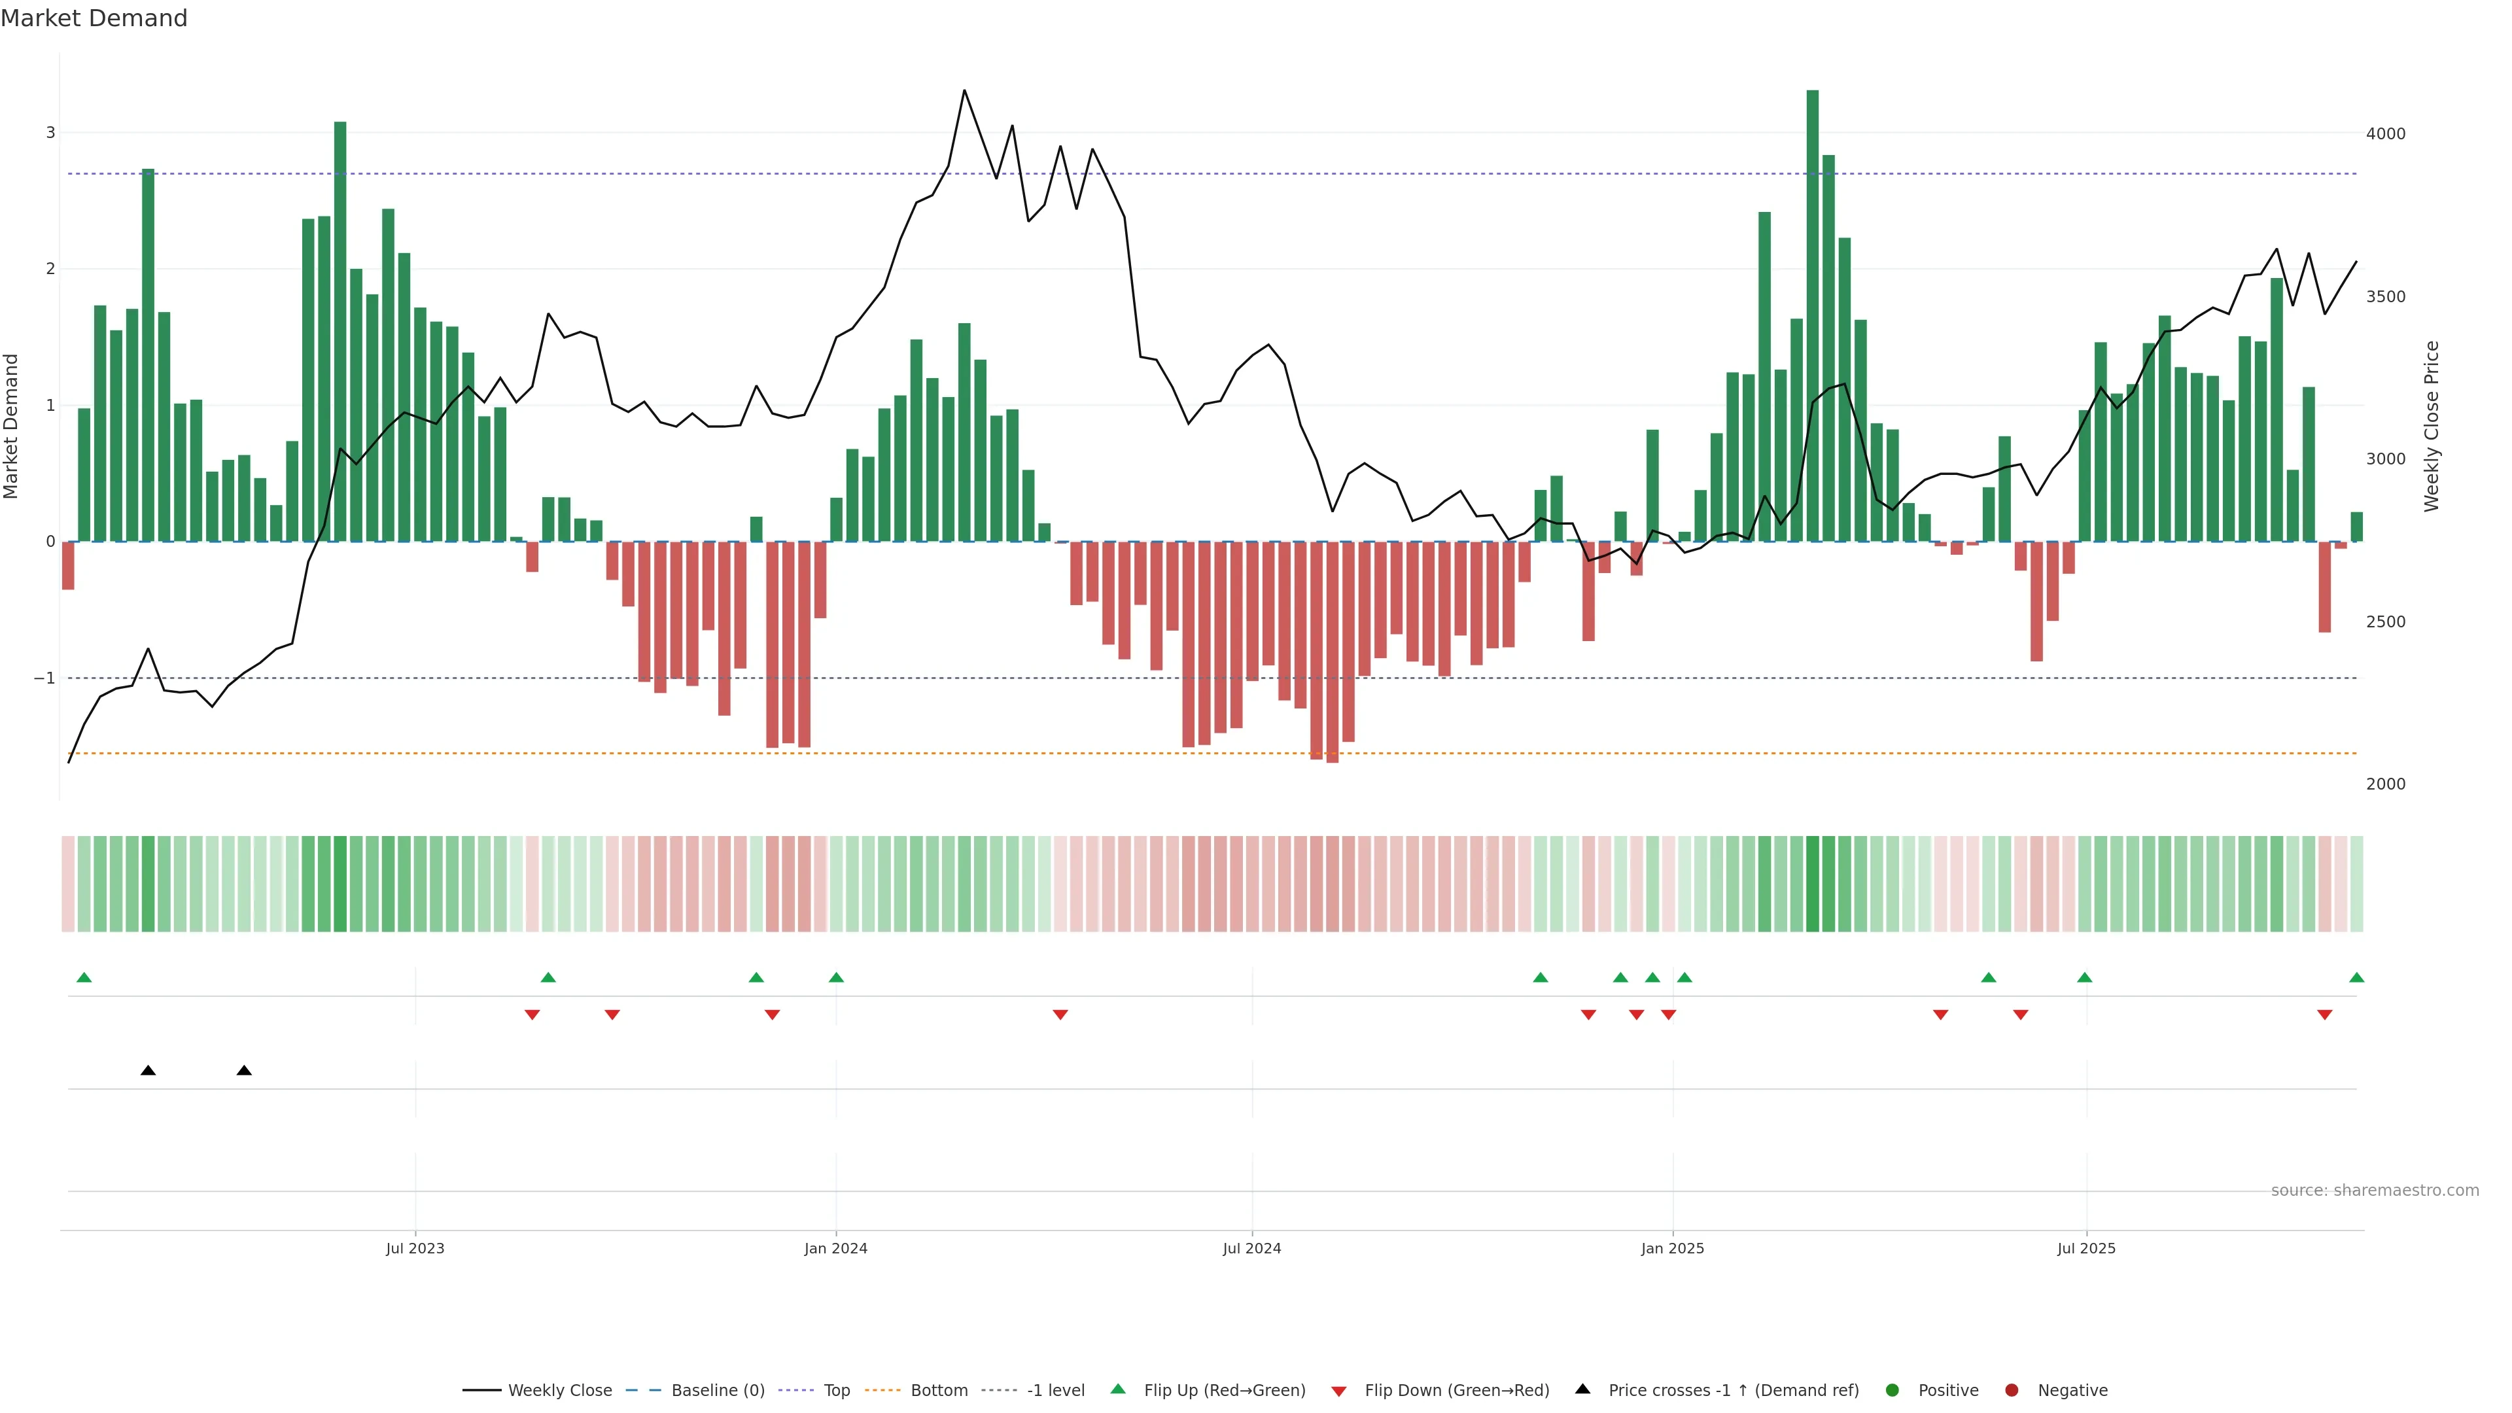
Task: Click the Market Demand chart title
Action: [94, 18]
